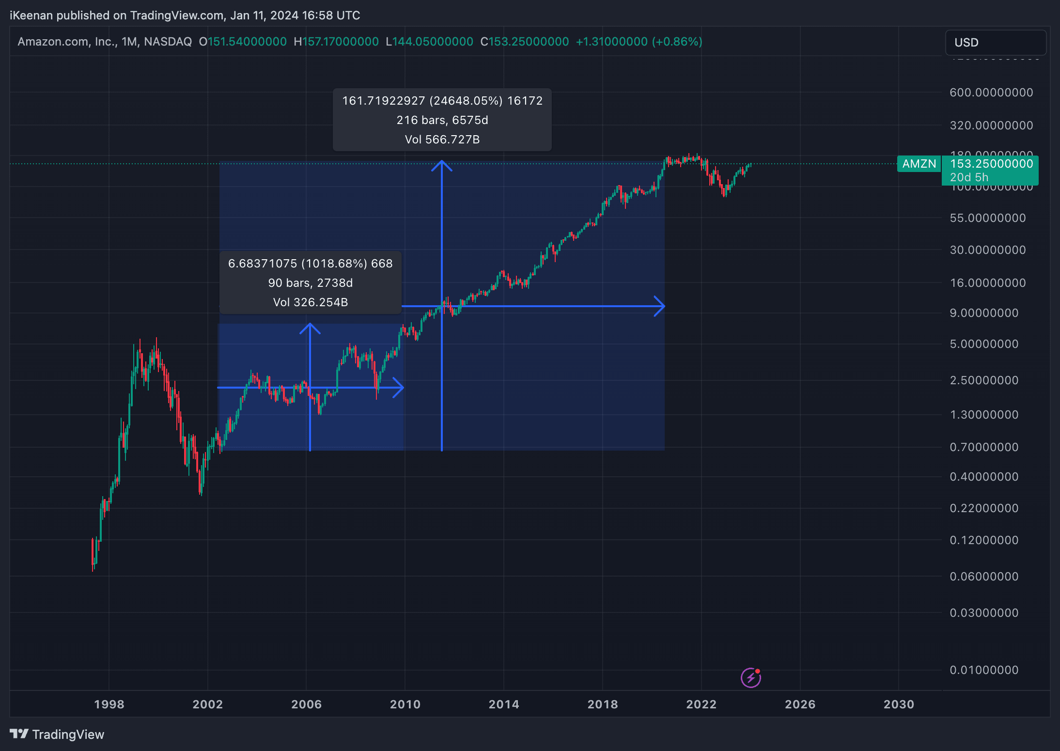Click the 55.00000000 price axis label

tap(988, 218)
